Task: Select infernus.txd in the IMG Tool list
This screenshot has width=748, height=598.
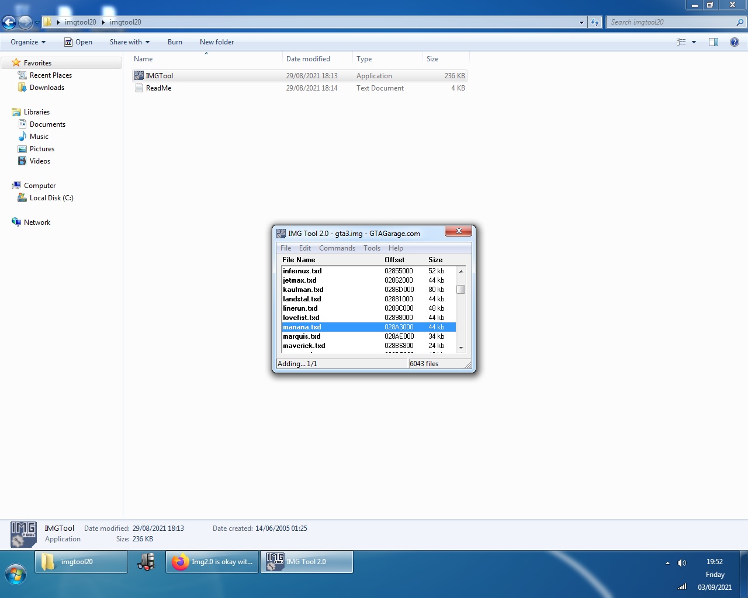Action: click(x=368, y=271)
